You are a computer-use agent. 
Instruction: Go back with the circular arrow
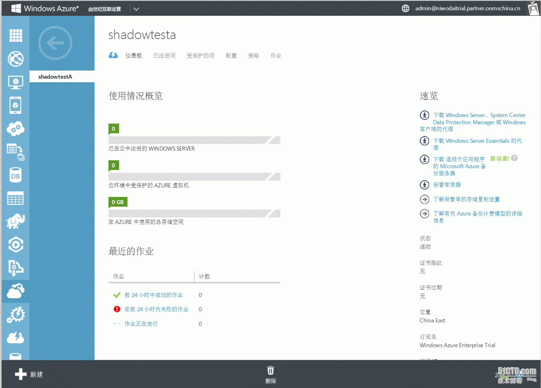tap(55, 43)
